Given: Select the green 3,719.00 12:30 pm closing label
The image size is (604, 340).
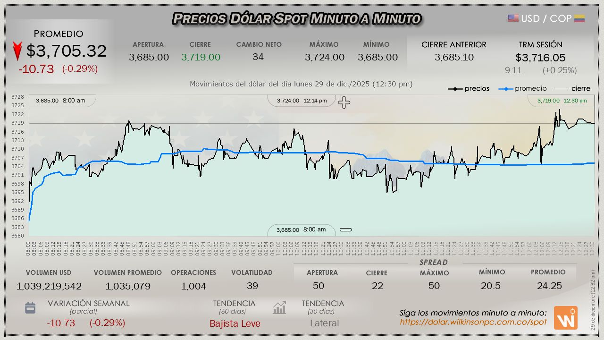Looking at the screenshot, I should tap(562, 101).
